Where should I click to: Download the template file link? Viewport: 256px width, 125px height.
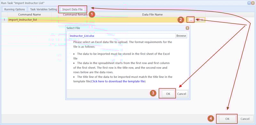(x=118, y=81)
